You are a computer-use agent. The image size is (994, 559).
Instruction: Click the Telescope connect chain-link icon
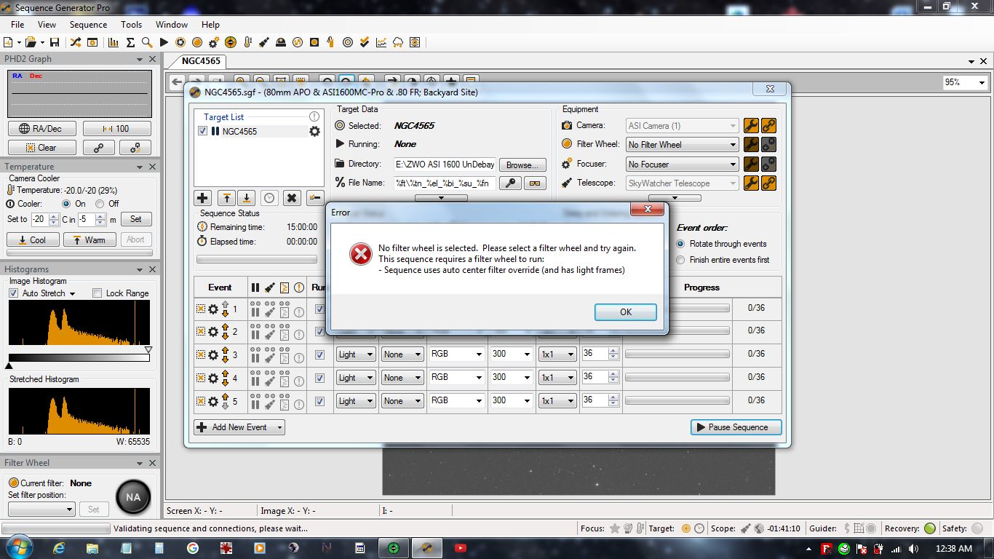point(768,183)
